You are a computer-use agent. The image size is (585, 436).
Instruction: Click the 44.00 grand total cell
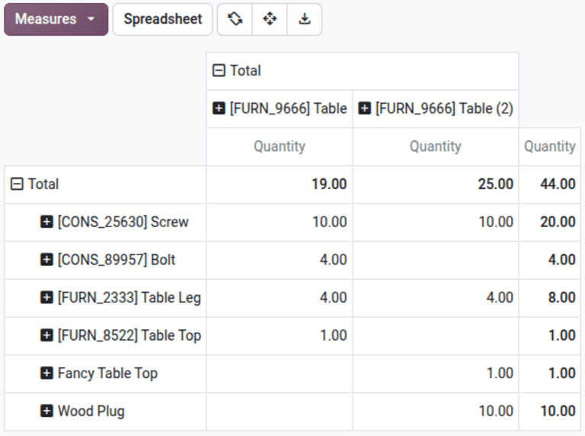click(x=549, y=184)
